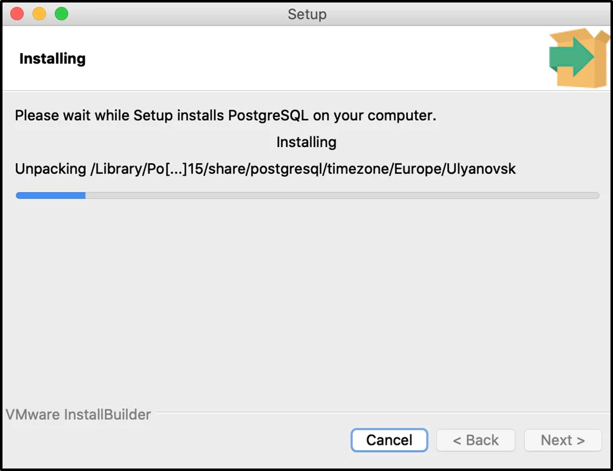This screenshot has height=471, width=613.
Task: Click the VMware InstallBuilder label
Action: 79,414
